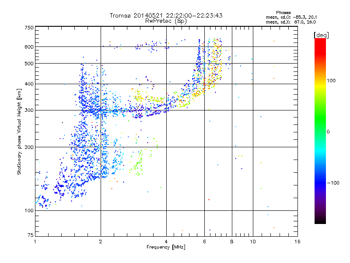Image resolution: width=350 pixels, height=263 pixels.
Task: Click the plot title 'Tromsø 20140521 22:22:00-22:23:43'
Action: point(166,15)
